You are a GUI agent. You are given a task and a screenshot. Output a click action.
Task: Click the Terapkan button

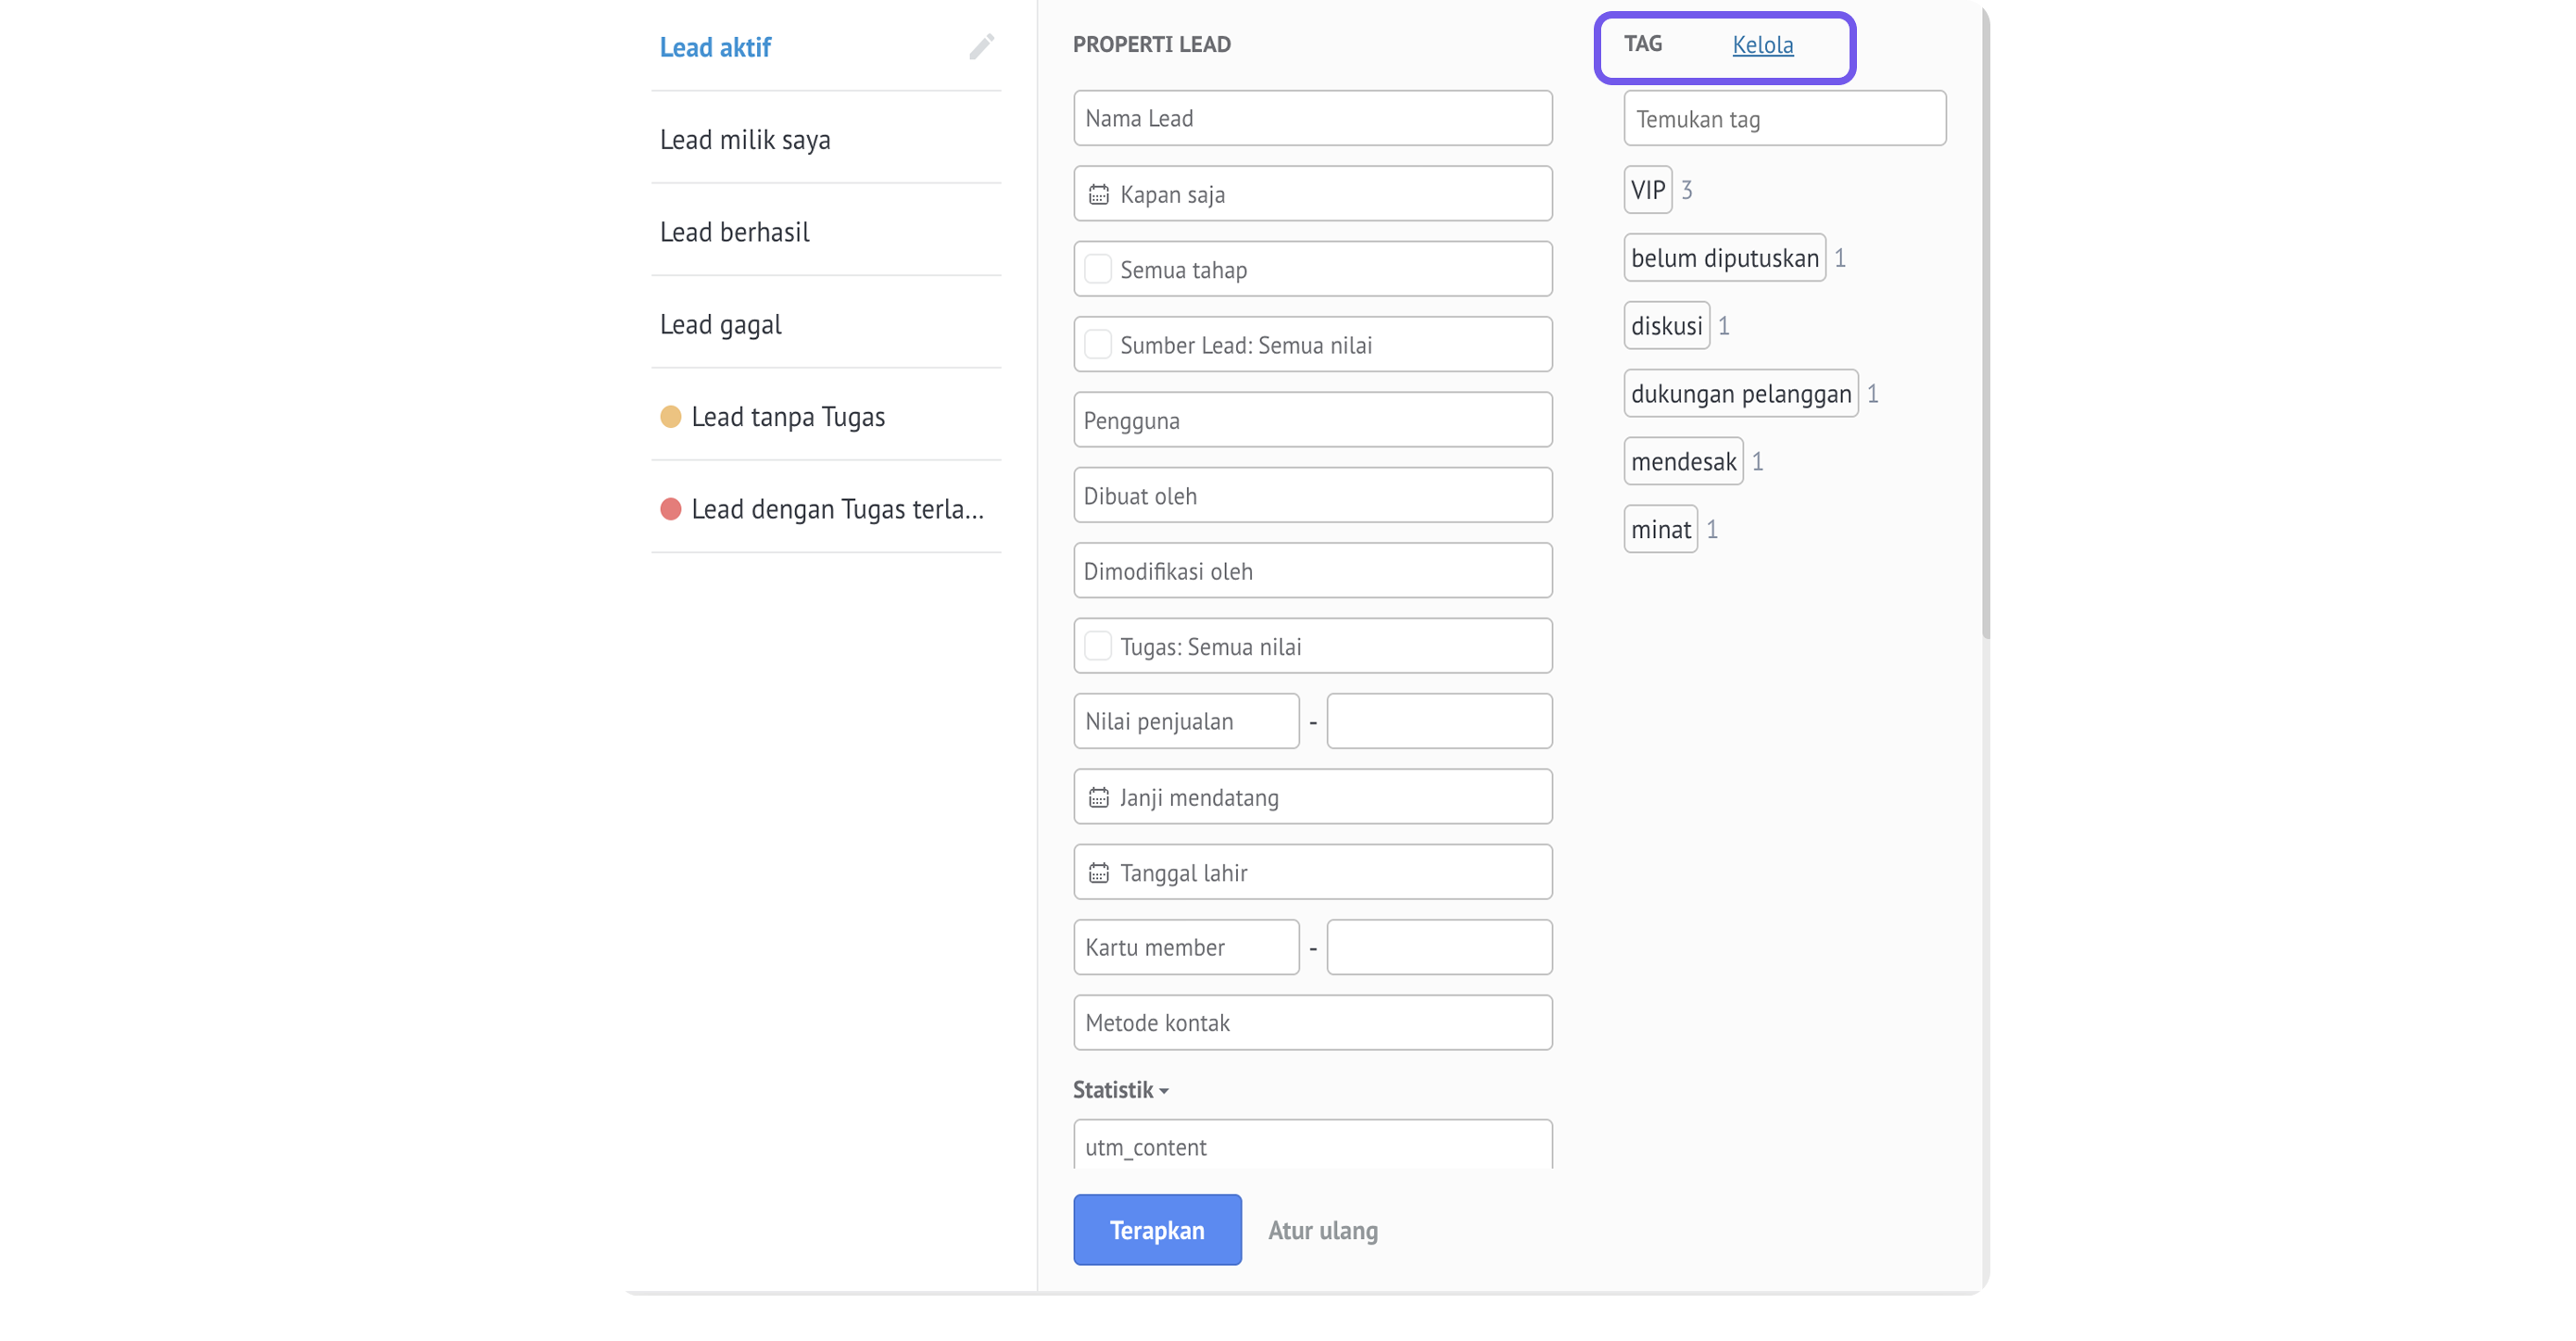1157,1230
